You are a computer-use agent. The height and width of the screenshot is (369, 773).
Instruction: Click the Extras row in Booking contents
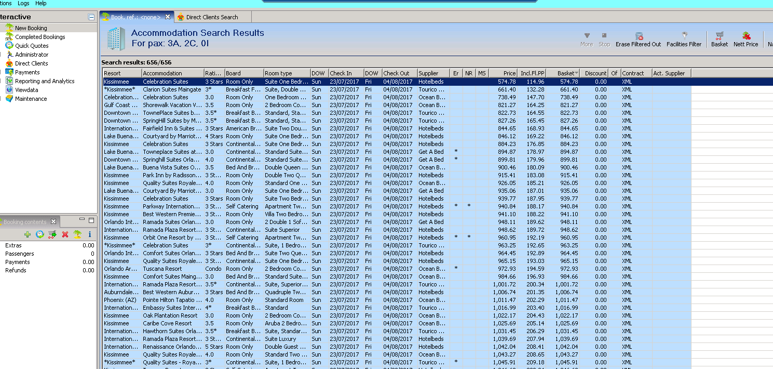pos(49,245)
